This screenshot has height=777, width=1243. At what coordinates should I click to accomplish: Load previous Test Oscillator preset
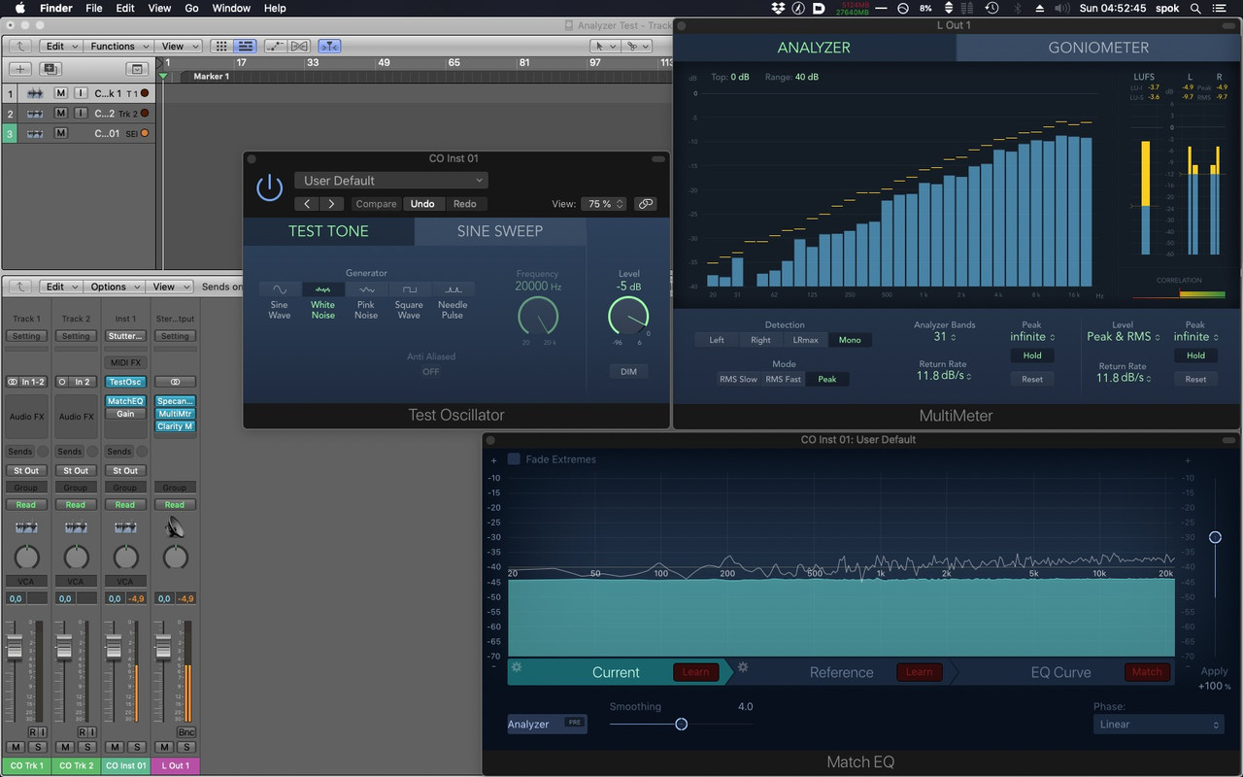[307, 204]
